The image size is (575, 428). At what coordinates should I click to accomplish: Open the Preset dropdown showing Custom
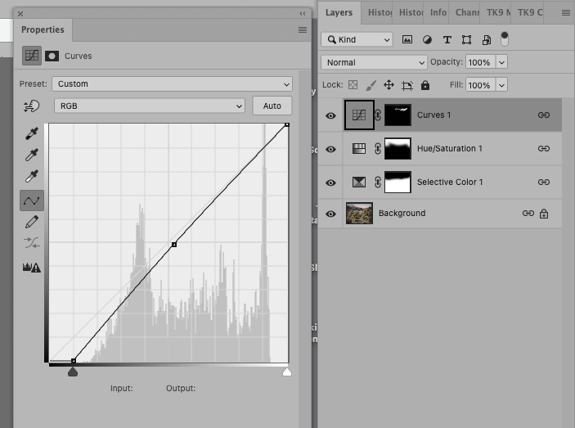pyautogui.click(x=172, y=83)
